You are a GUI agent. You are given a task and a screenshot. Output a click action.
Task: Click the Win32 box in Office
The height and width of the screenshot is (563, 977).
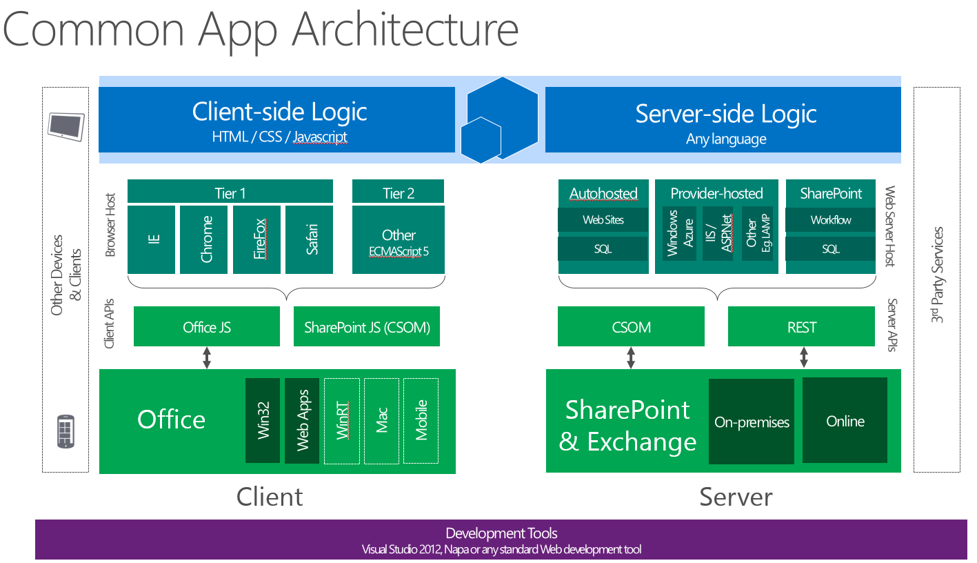pos(263,420)
